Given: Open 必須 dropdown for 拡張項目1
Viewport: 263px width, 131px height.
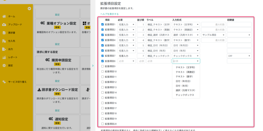Looking at the screenshot, I should pyautogui.click(x=127, y=24).
